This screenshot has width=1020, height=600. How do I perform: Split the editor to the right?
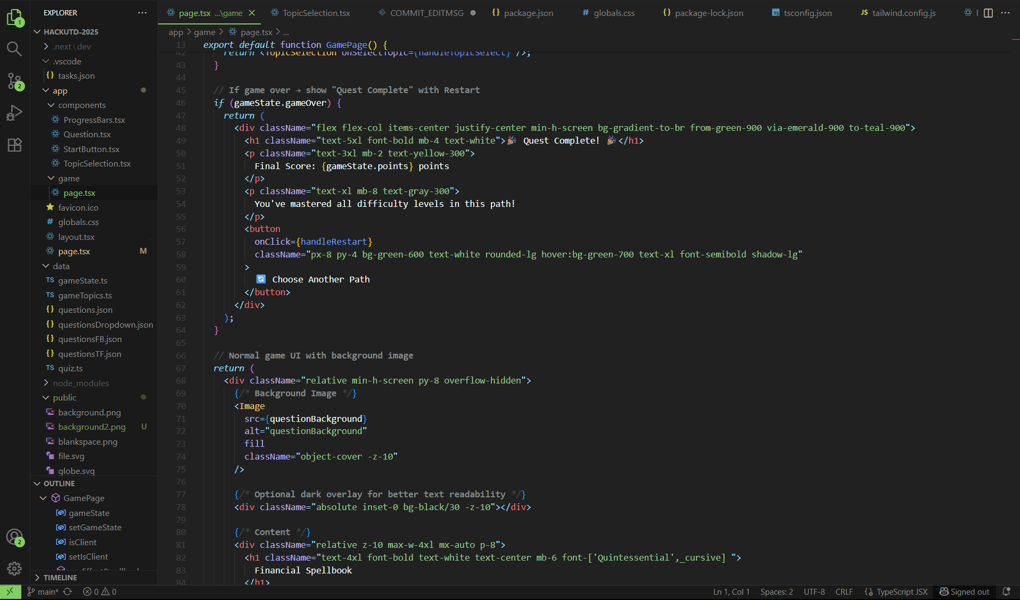(x=988, y=13)
